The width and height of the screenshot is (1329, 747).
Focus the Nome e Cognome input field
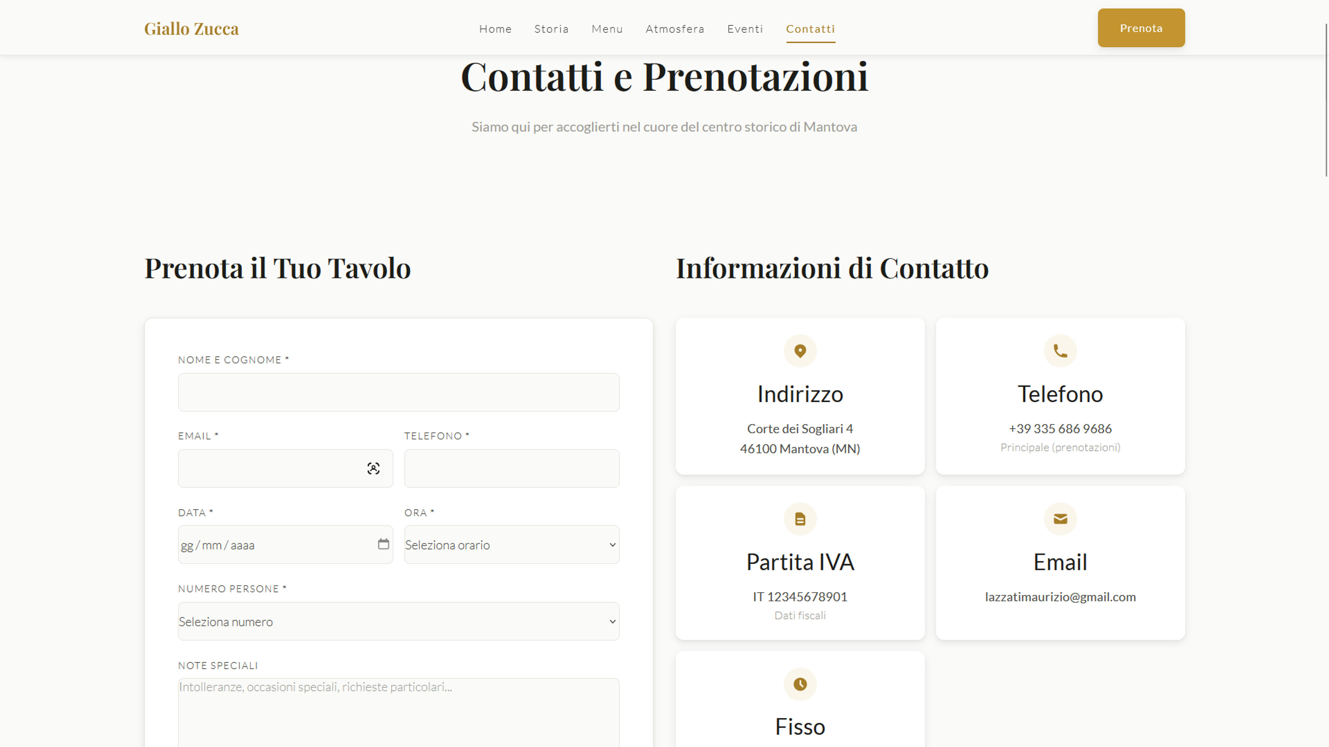coord(399,392)
